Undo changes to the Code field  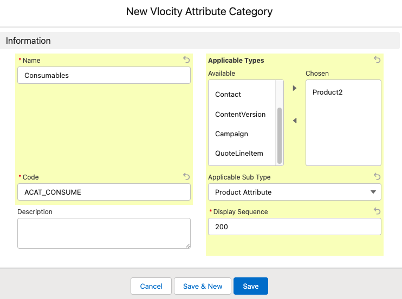186,176
